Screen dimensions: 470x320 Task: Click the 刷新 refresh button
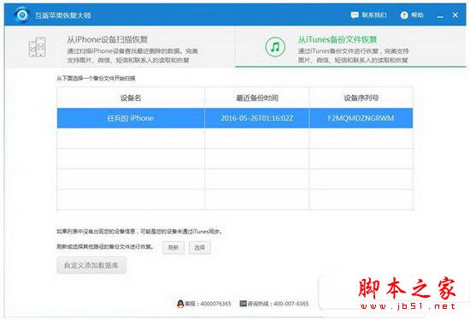[x=173, y=247]
